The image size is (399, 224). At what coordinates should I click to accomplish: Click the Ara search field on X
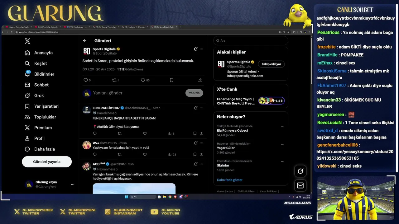click(251, 41)
